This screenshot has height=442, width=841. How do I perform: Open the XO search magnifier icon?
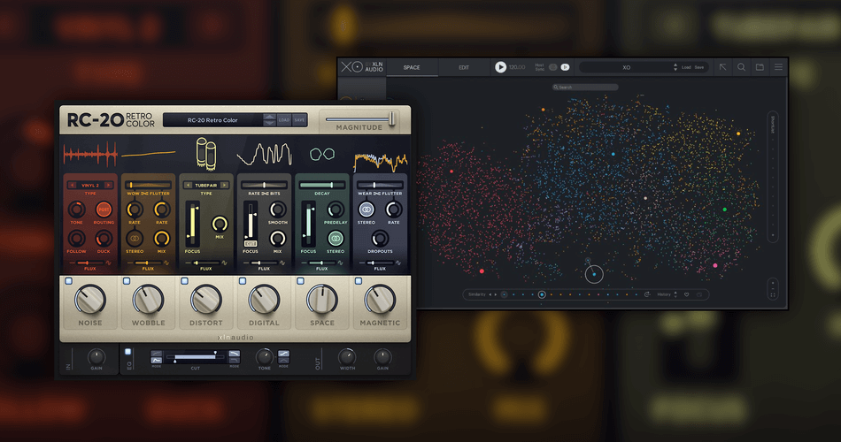point(742,67)
